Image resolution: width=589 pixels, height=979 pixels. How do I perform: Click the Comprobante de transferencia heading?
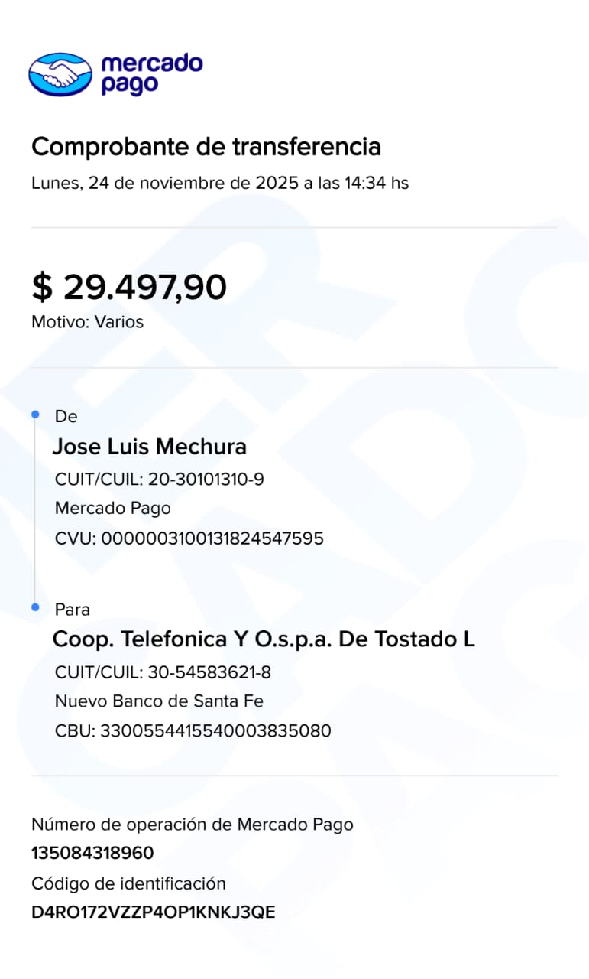[206, 146]
